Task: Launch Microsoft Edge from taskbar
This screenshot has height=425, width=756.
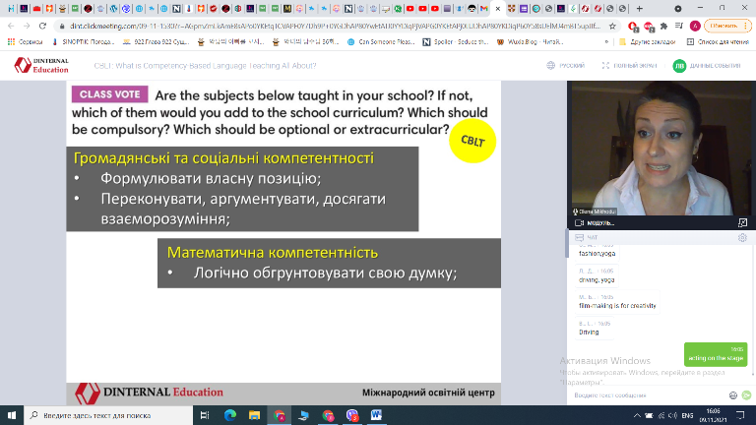Action: click(x=230, y=415)
